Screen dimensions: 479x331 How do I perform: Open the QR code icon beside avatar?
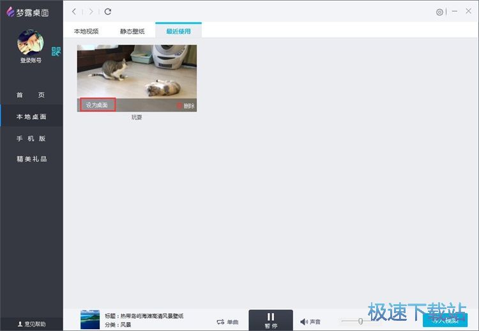(56, 51)
